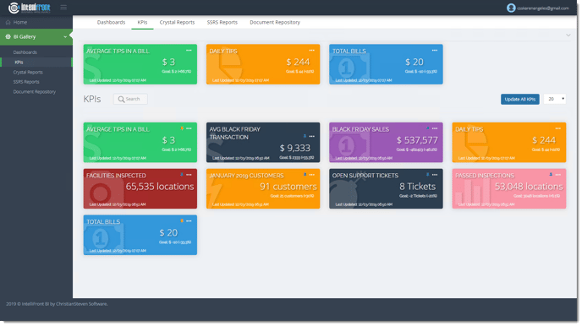The width and height of the screenshot is (582, 326).
Task: Open three-dot menu on Facilities Inspected card
Action: [x=189, y=175]
